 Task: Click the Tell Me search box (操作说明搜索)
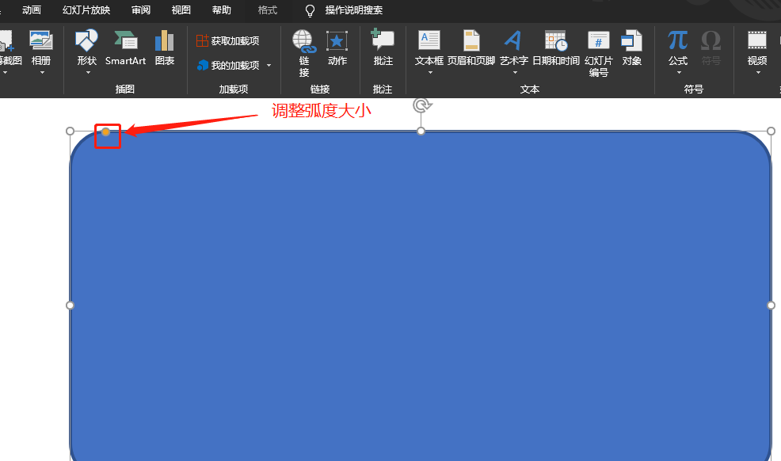353,10
